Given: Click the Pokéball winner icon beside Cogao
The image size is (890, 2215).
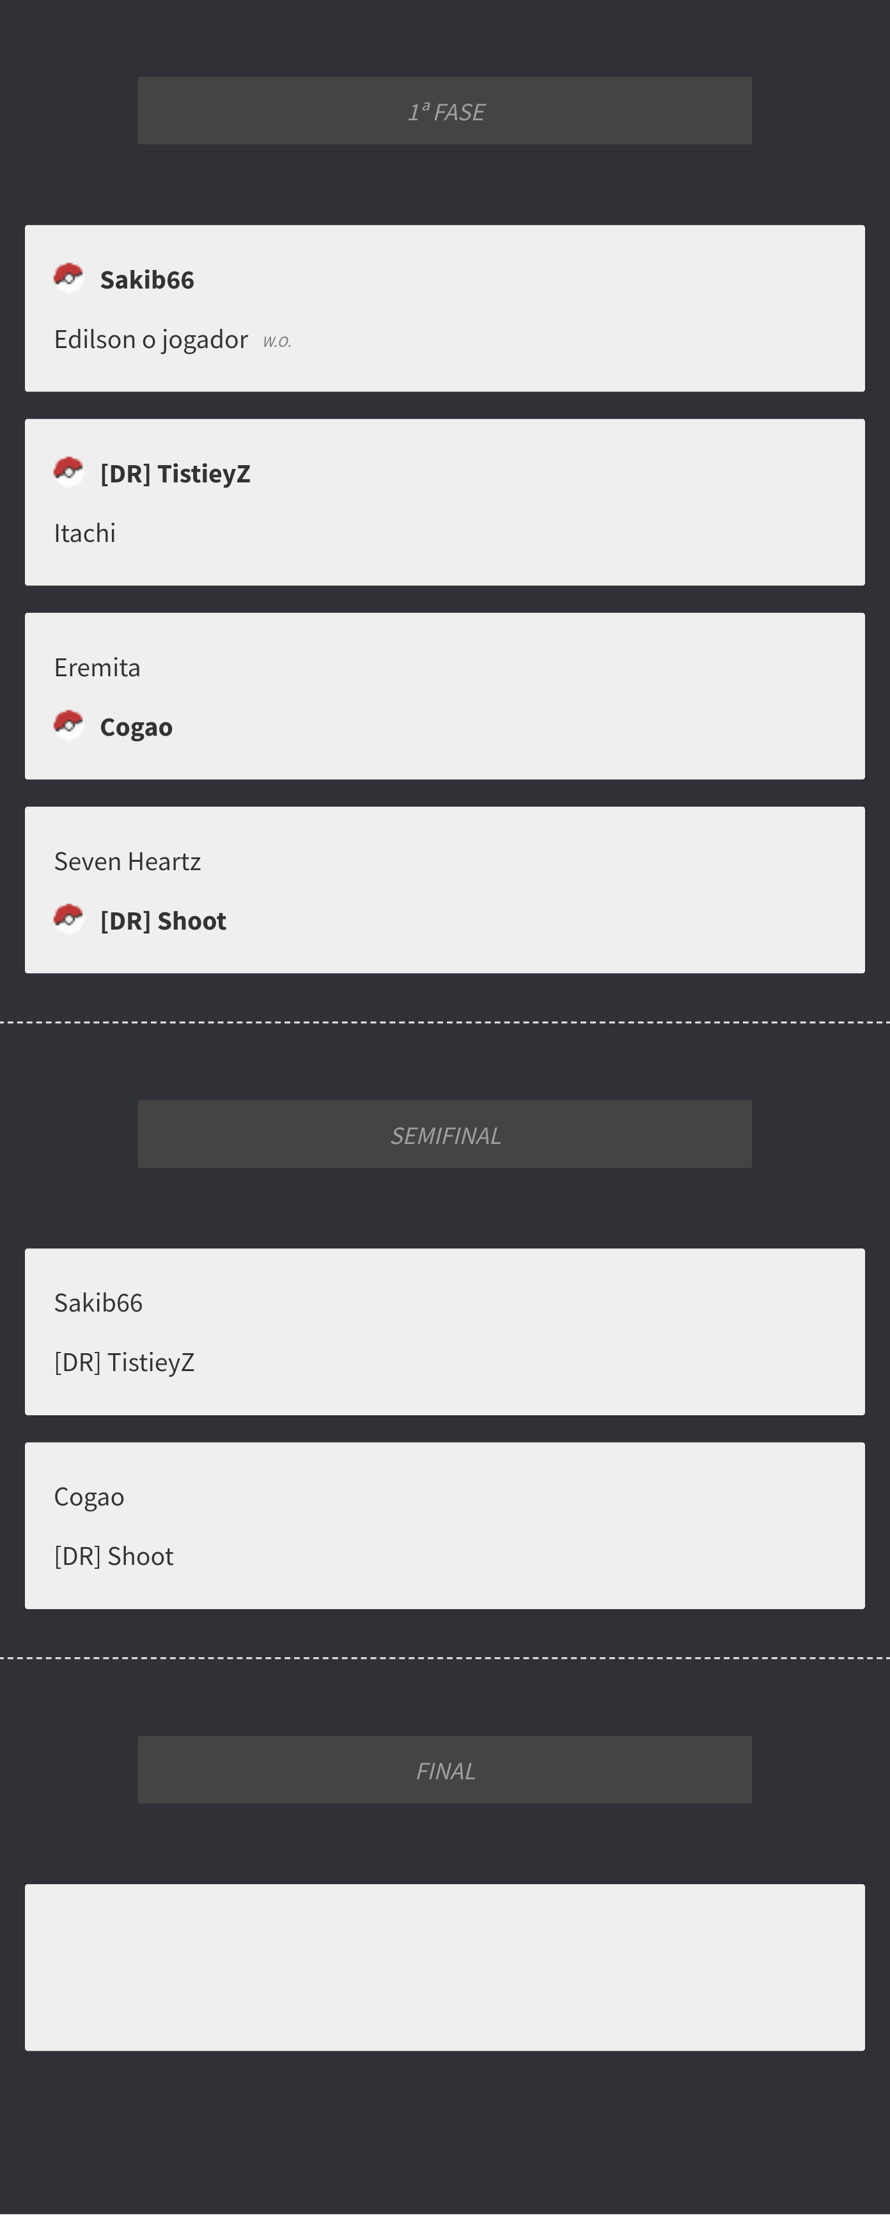Looking at the screenshot, I should tap(68, 725).
